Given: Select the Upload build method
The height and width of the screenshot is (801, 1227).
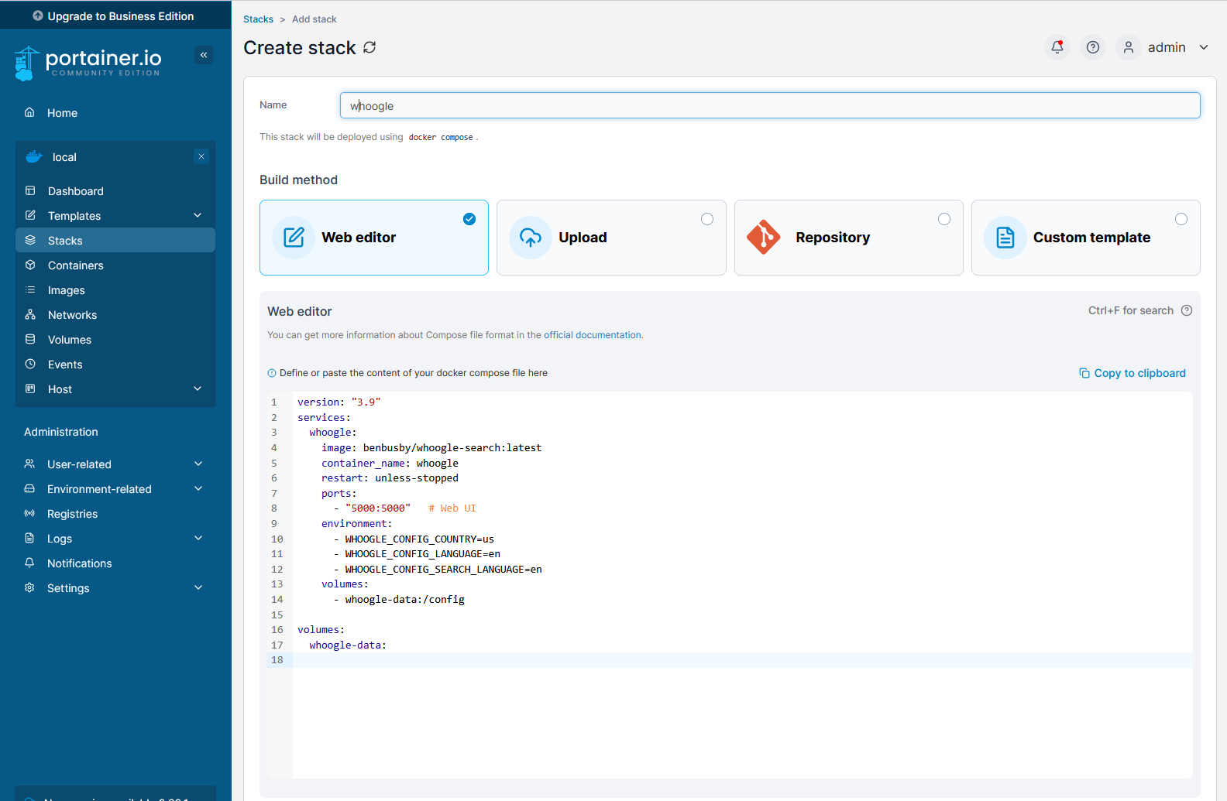Looking at the screenshot, I should (x=610, y=238).
